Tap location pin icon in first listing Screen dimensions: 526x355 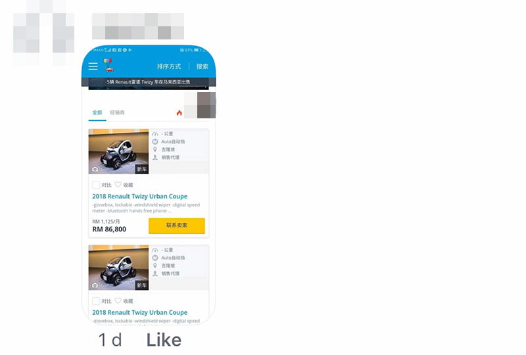(155, 149)
